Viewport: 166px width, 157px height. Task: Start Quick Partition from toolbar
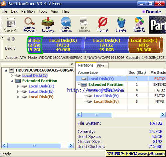pyautogui.click(x=66, y=25)
